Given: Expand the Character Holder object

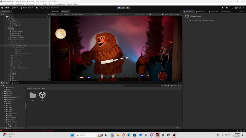Looking at the screenshot, I should [x=8, y=37].
